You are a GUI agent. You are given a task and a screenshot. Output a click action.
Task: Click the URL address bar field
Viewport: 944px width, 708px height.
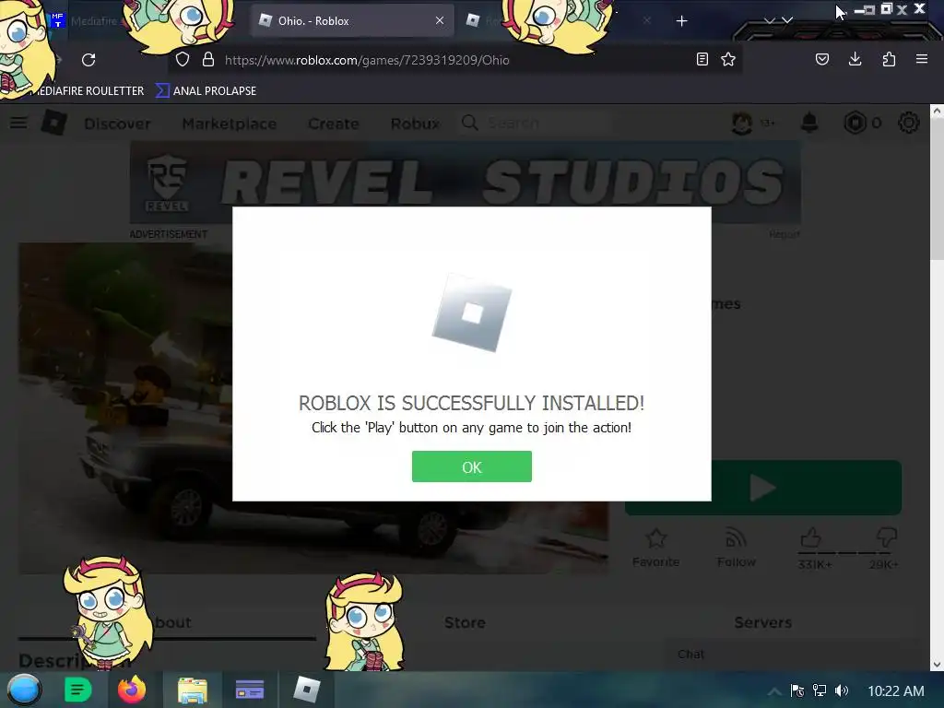pos(454,60)
